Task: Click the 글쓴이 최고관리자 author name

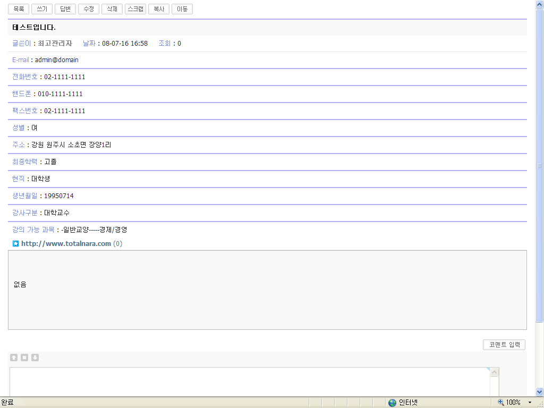Action: [x=55, y=44]
